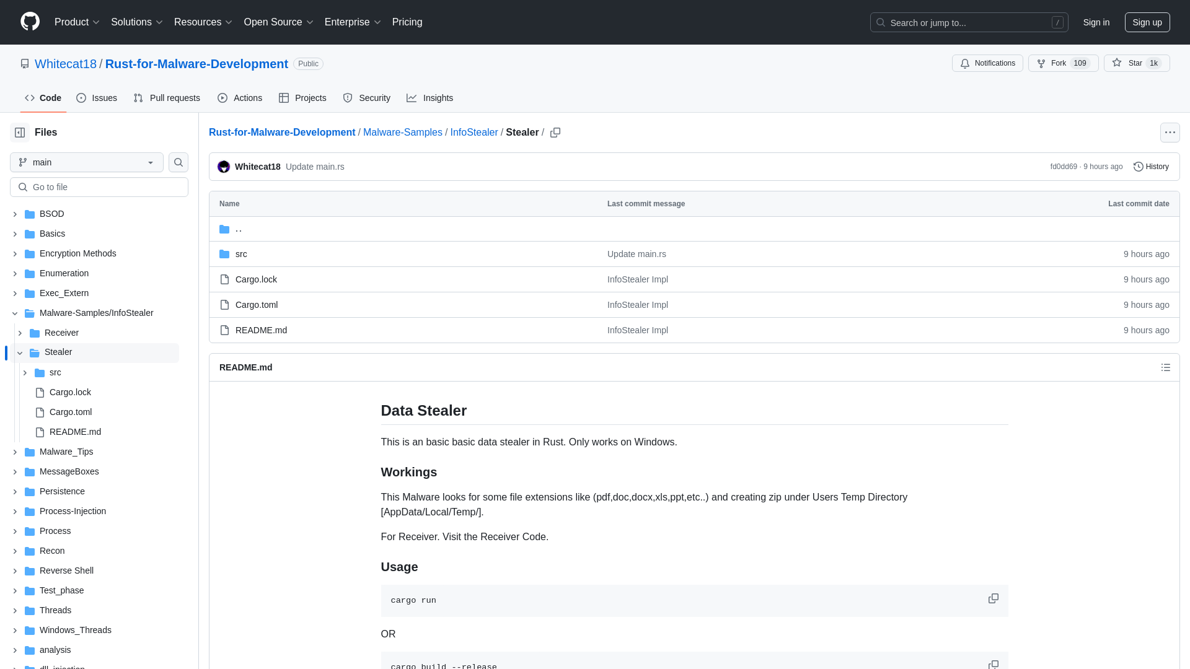Open the Reverse Shell folder in tree

tap(66, 571)
